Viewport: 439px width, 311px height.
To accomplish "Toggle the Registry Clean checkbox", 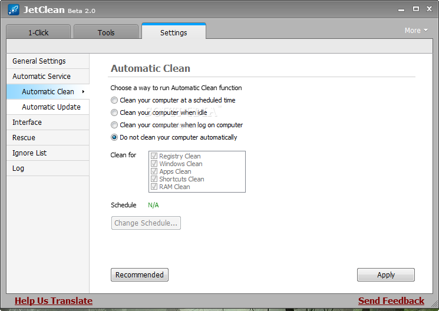I will (x=154, y=155).
